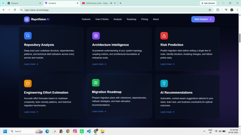Switch to the Devpost tab
The image size is (241, 135).
pyautogui.click(x=24, y=3)
